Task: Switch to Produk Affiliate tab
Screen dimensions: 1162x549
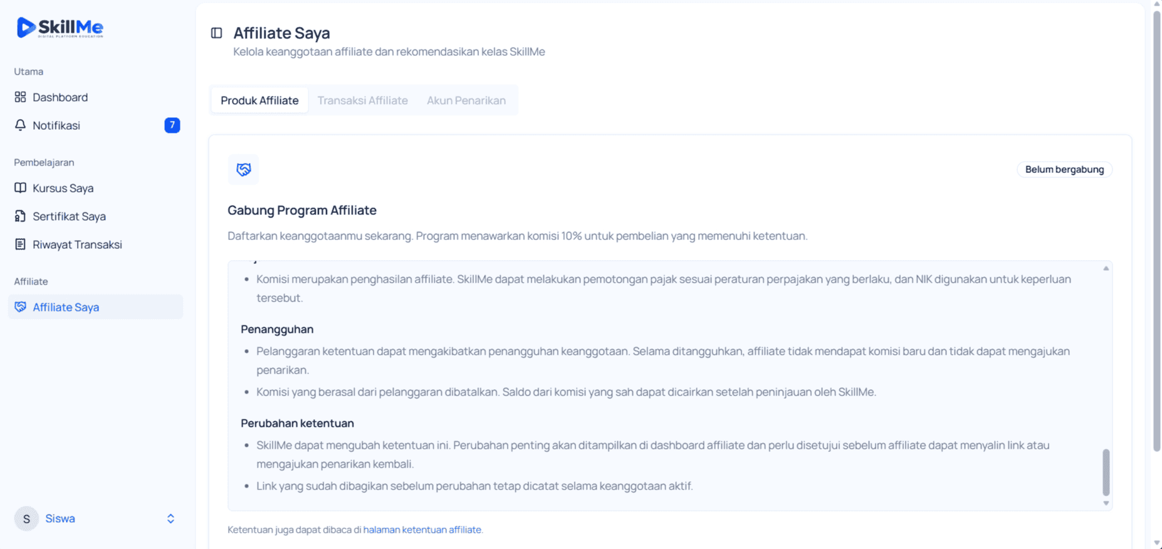Action: pyautogui.click(x=259, y=100)
